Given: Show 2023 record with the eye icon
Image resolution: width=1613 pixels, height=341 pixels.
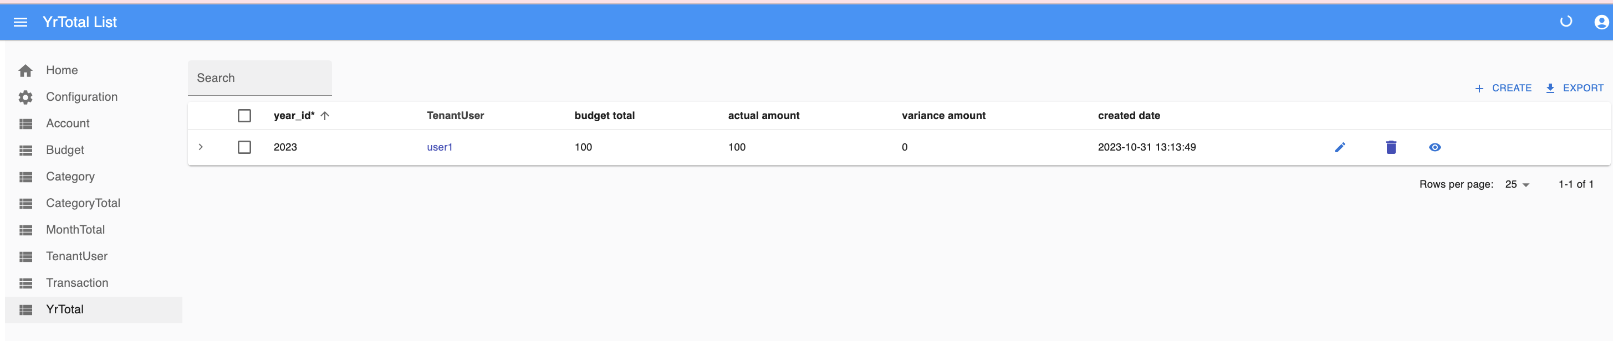Looking at the screenshot, I should [1435, 148].
